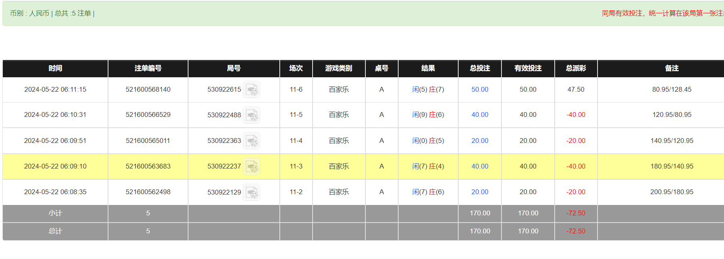
Task: Click the 小计 subtotal row label
Action: (55, 213)
